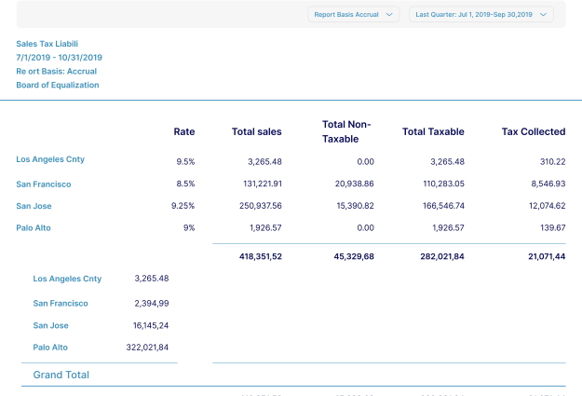Open San Francisco row with 8.5% rate
The height and width of the screenshot is (396, 582).
coord(44,184)
